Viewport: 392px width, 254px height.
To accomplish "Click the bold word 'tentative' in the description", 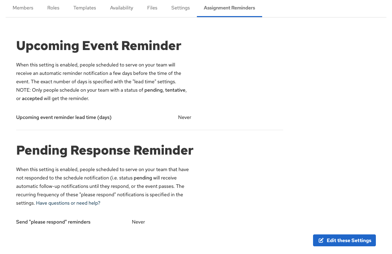I will tap(175, 90).
